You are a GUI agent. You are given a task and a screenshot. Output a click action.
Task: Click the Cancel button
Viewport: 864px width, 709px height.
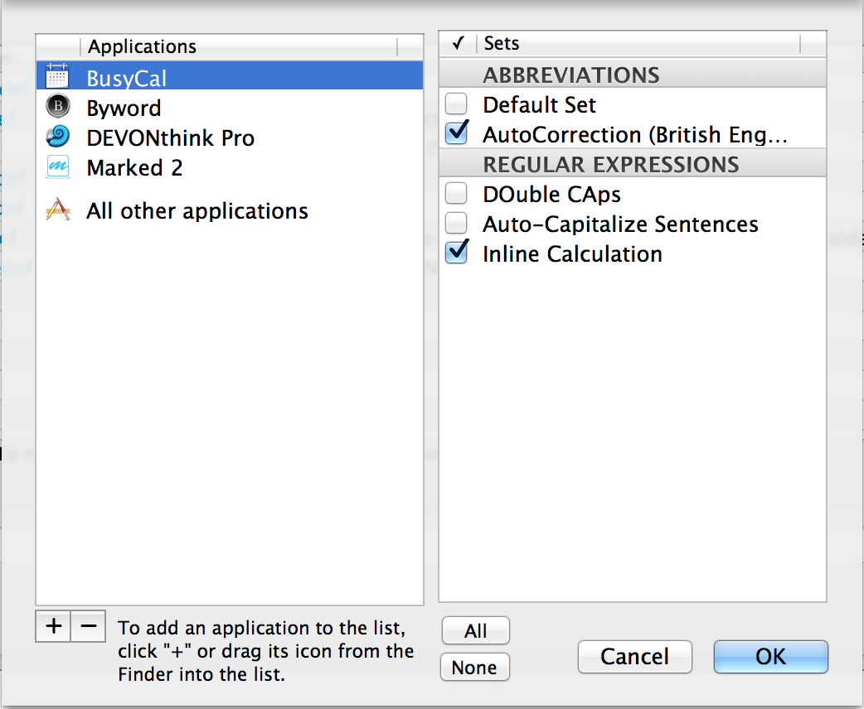coord(635,656)
